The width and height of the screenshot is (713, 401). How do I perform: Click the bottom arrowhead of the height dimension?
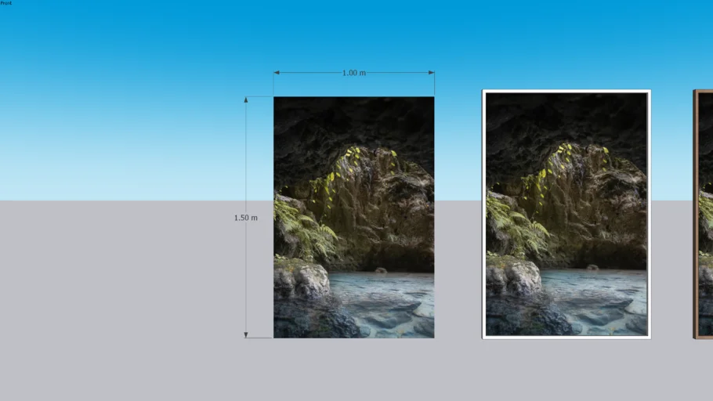pyautogui.click(x=246, y=334)
